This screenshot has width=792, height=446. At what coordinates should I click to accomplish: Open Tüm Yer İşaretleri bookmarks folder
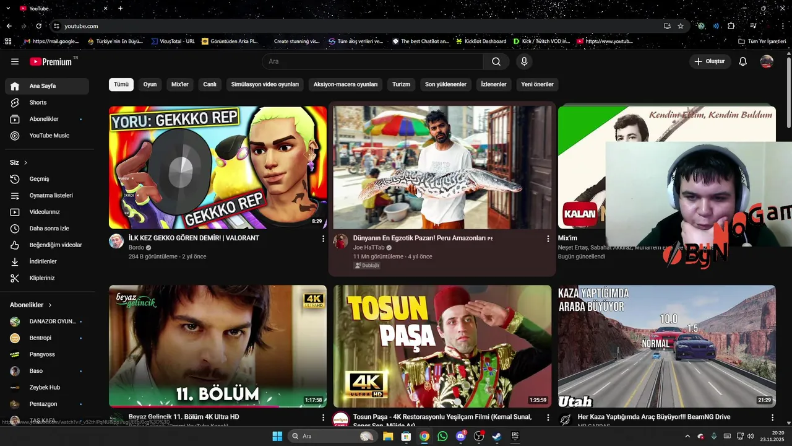(762, 42)
